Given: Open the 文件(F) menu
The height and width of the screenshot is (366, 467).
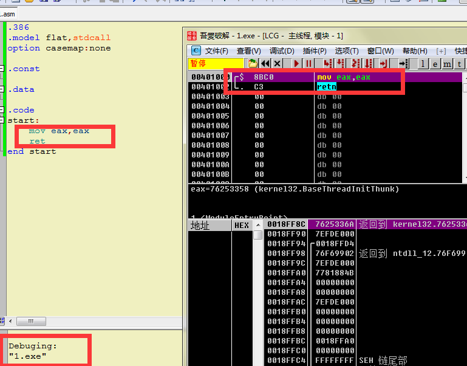Looking at the screenshot, I should [x=217, y=51].
